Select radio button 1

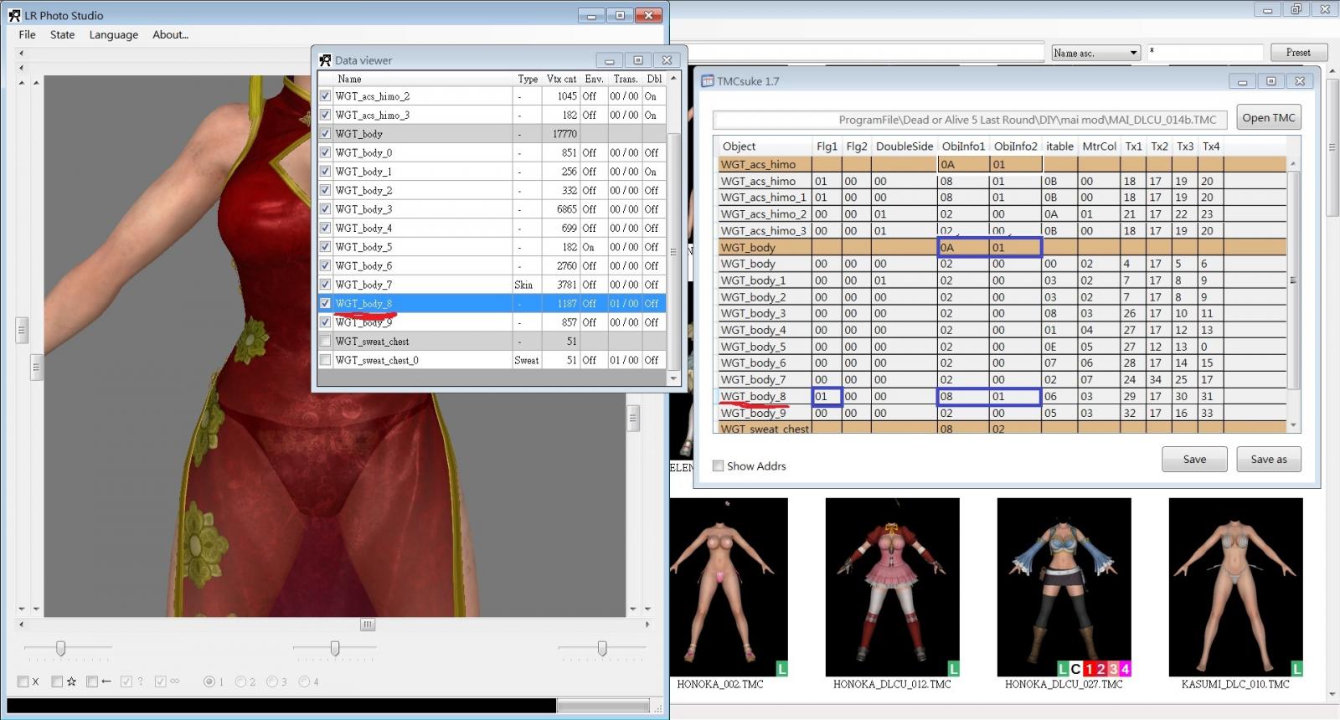click(x=209, y=681)
